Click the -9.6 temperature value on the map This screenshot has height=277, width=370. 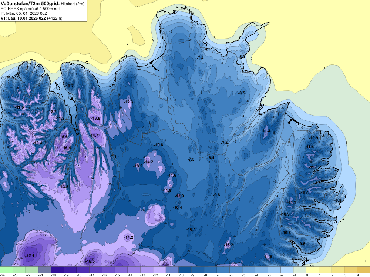click(x=216, y=195)
